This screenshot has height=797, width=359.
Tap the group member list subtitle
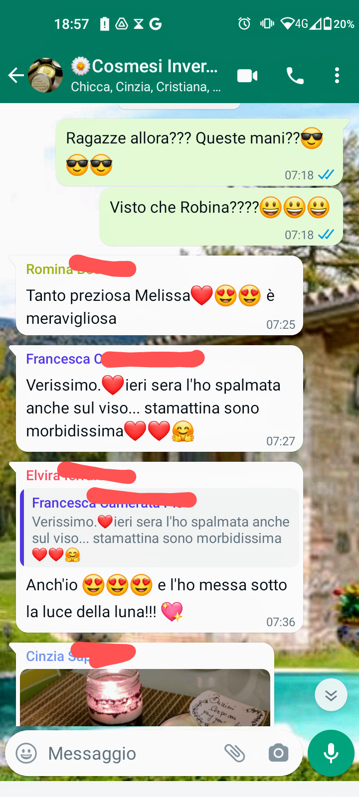point(146,87)
